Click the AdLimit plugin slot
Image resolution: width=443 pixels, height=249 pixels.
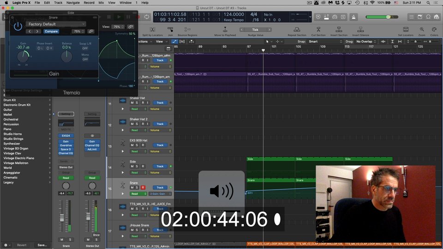92,149
